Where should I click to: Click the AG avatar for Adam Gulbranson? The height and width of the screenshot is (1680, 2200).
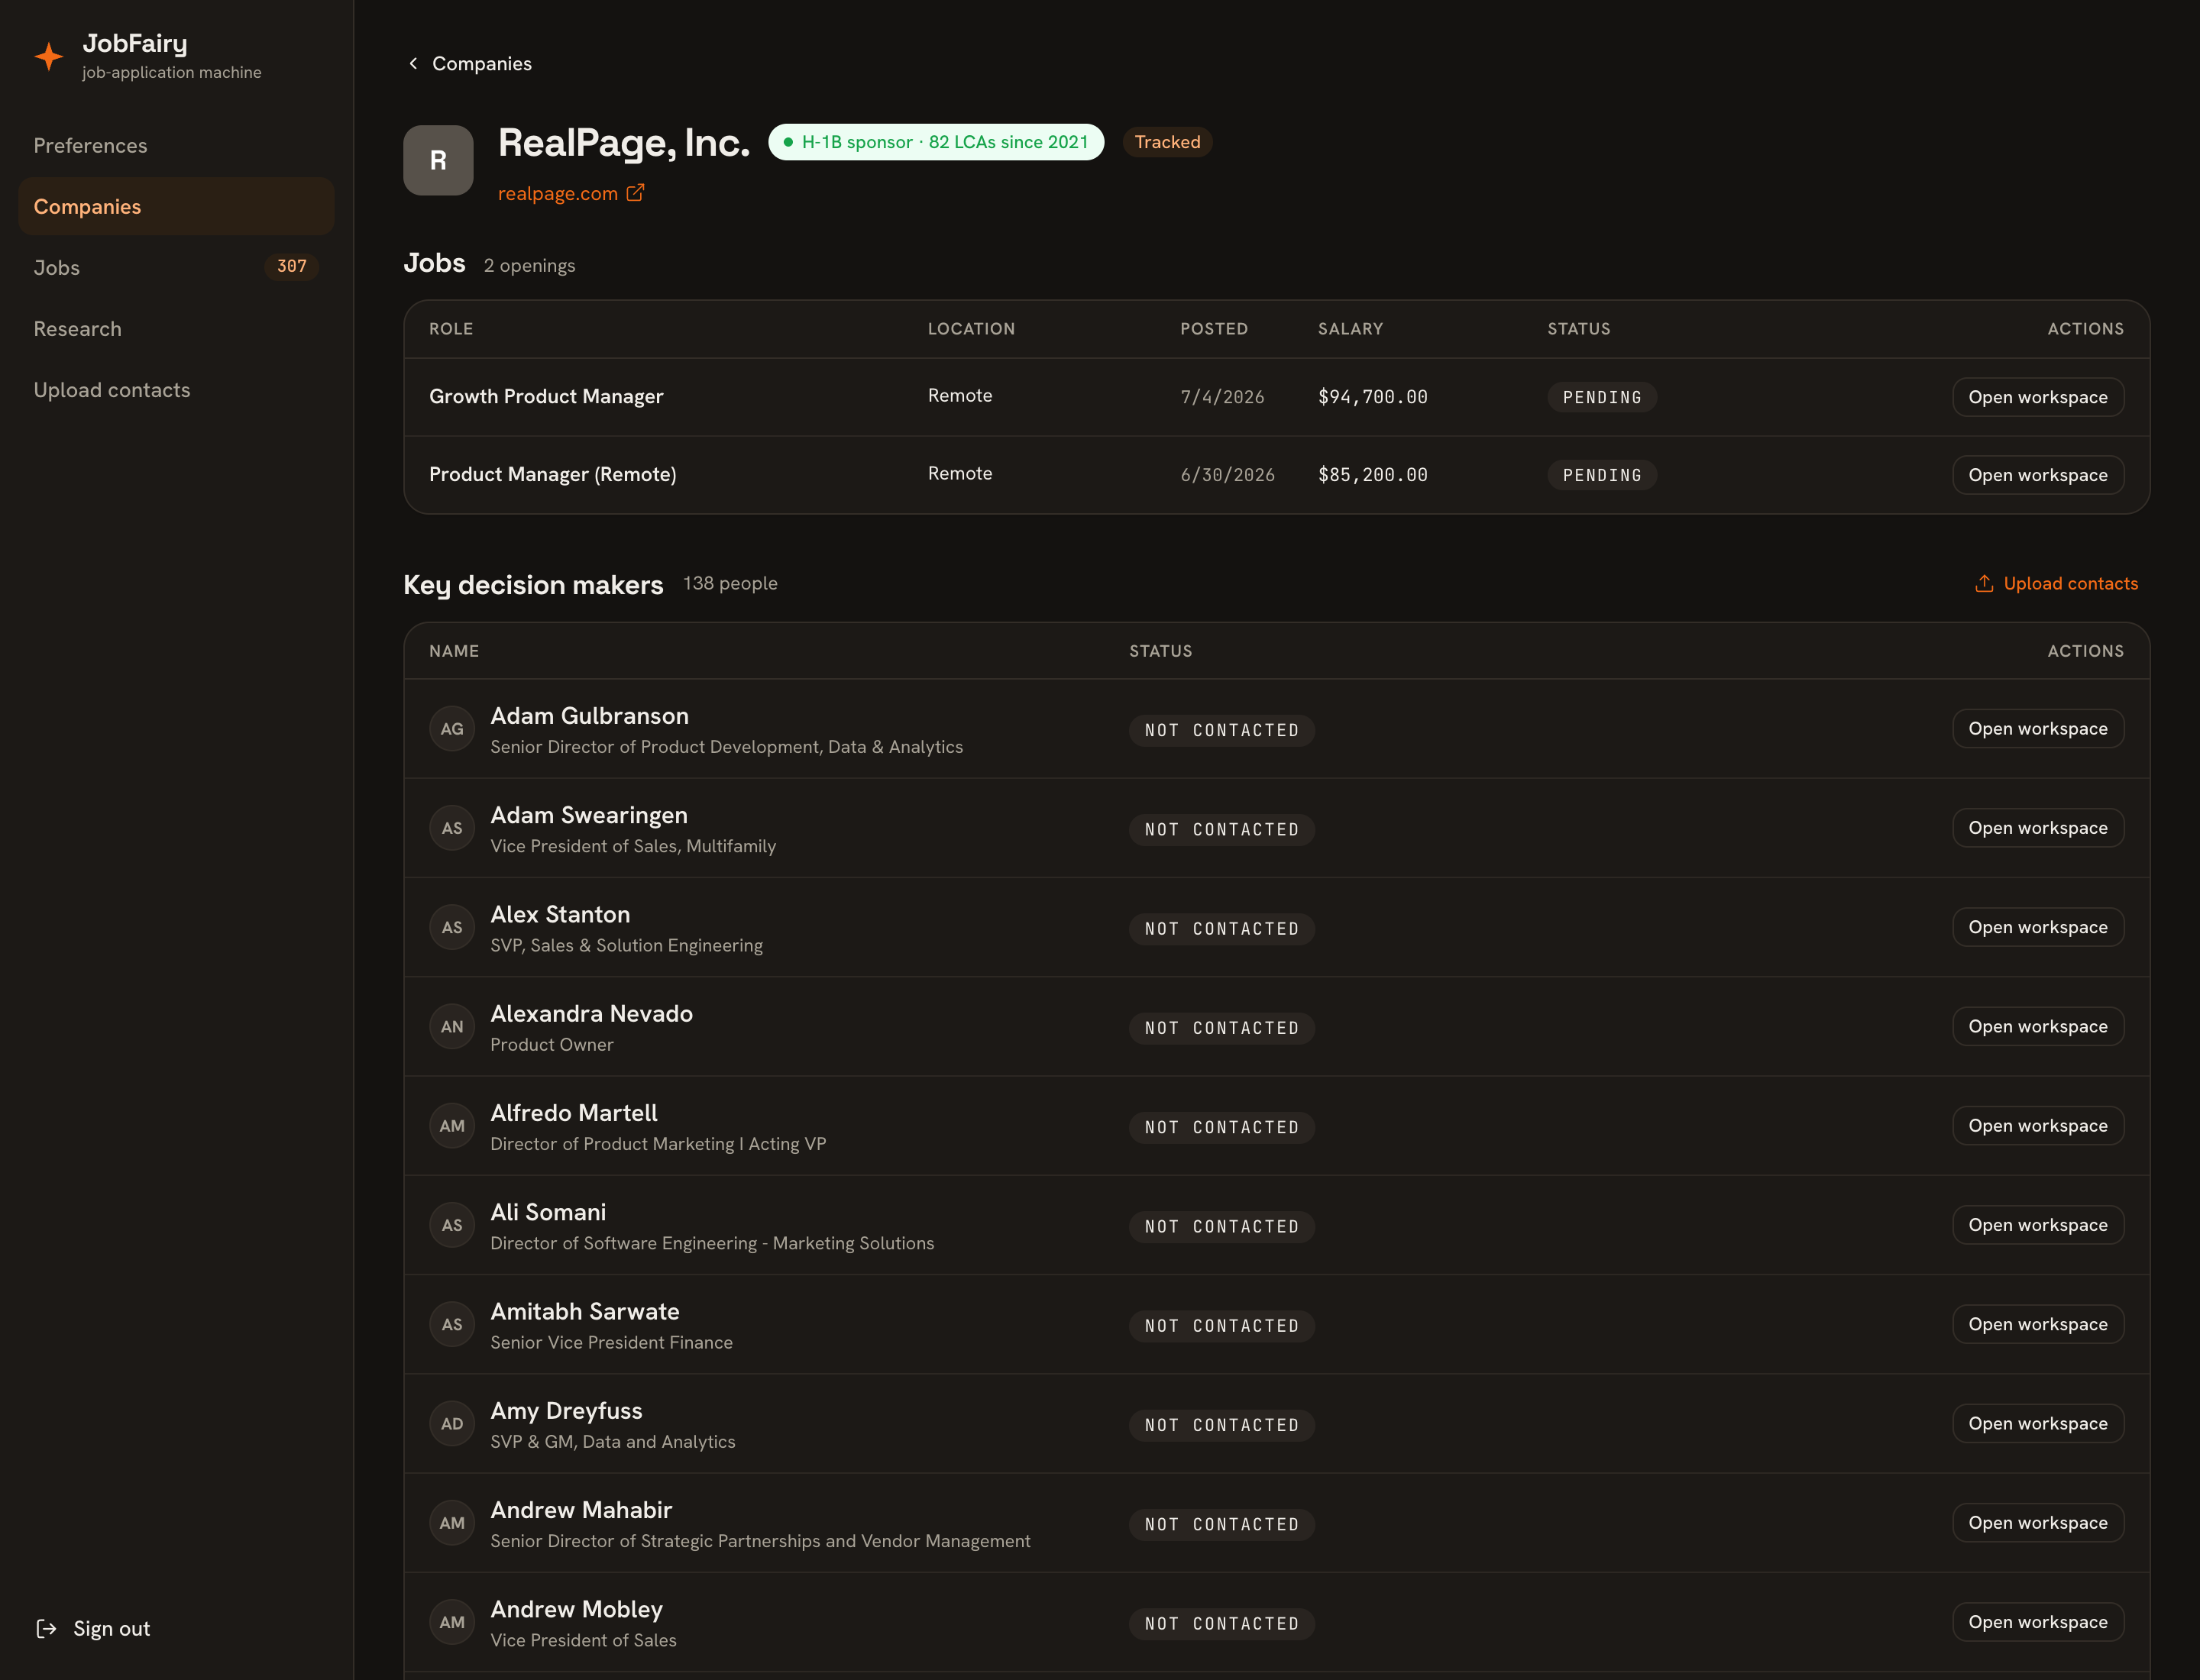tap(452, 729)
